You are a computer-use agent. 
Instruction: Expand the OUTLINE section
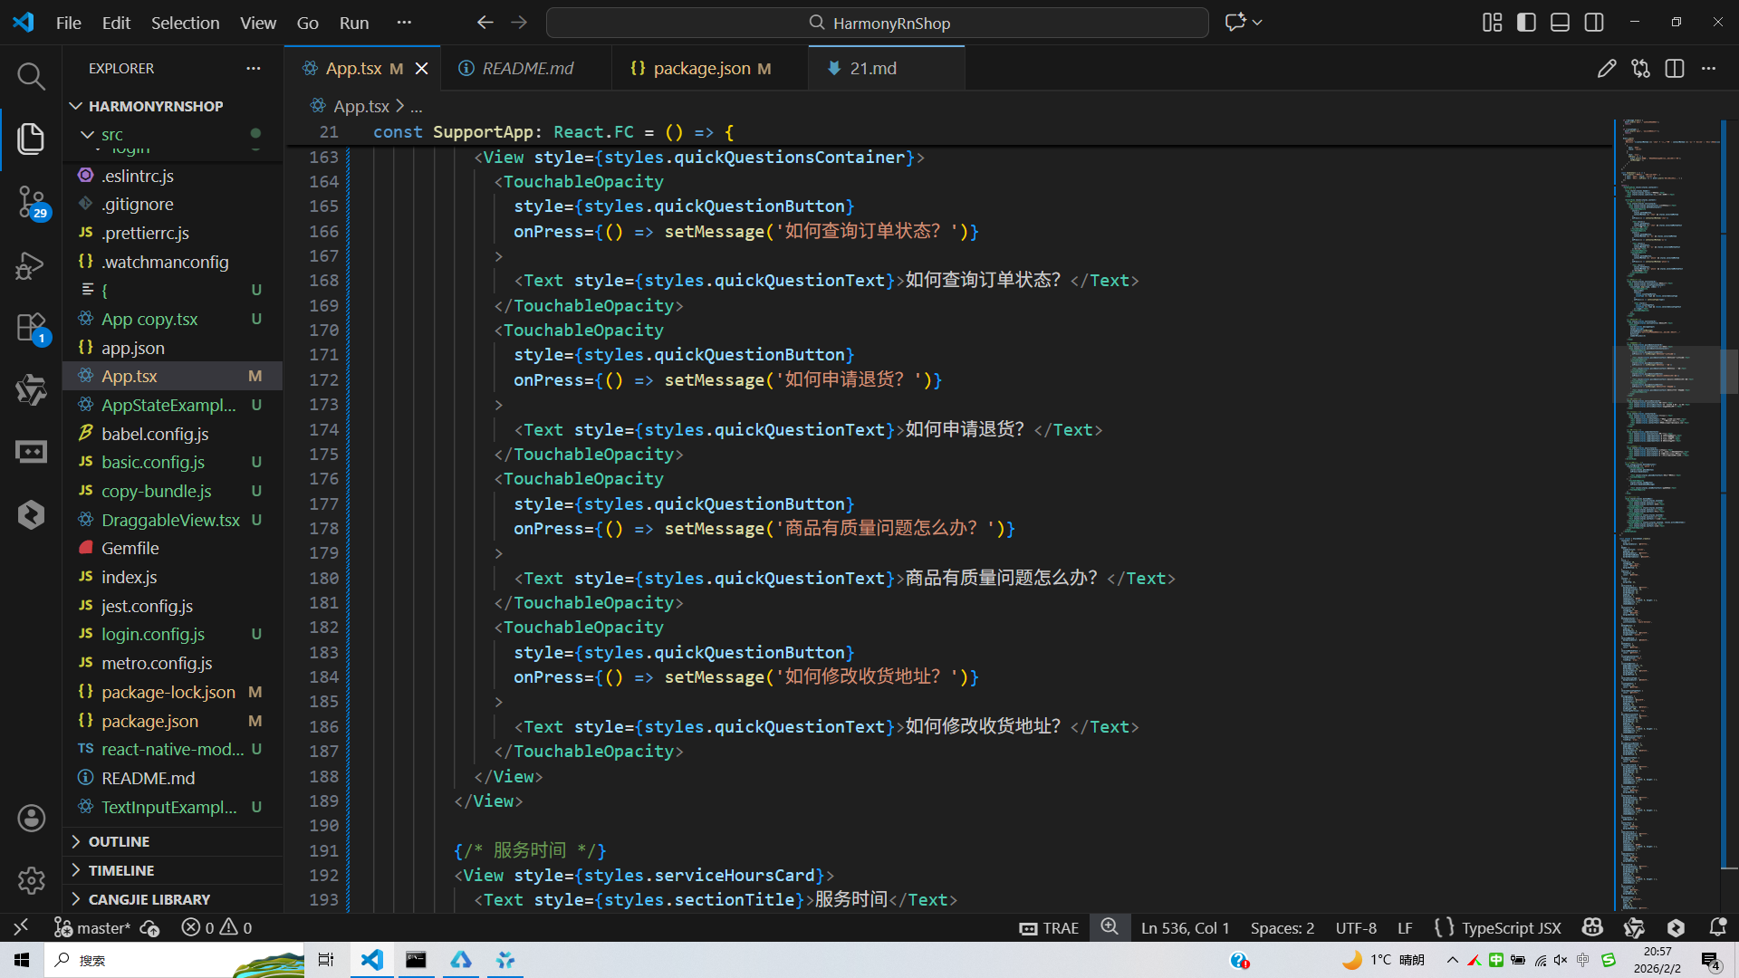[119, 841]
